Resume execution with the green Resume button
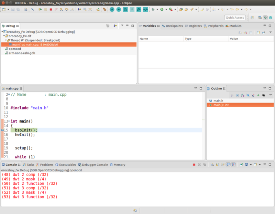Image resolution: width=275 pixels, height=214 pixels. [40, 10]
